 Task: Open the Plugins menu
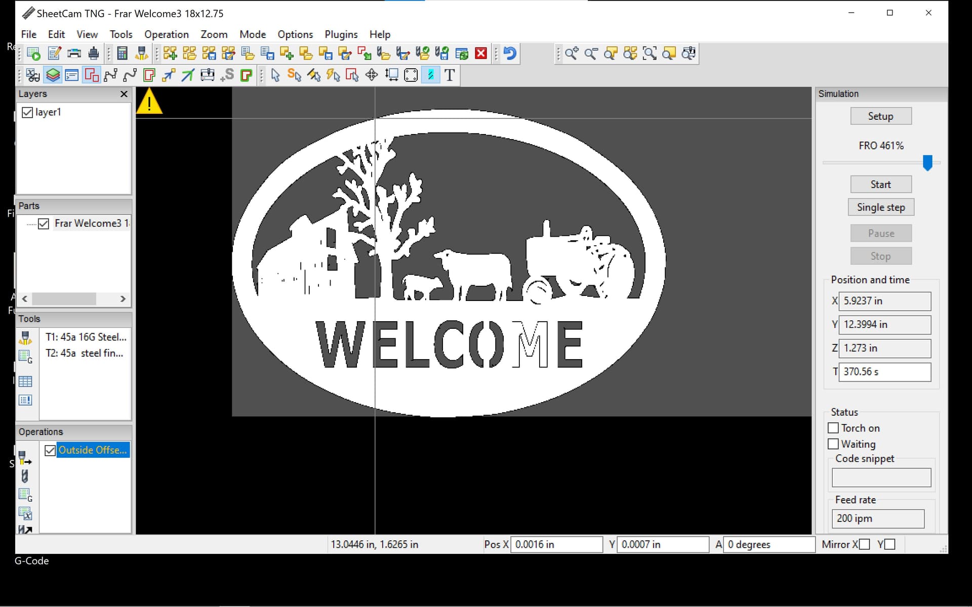tap(341, 34)
